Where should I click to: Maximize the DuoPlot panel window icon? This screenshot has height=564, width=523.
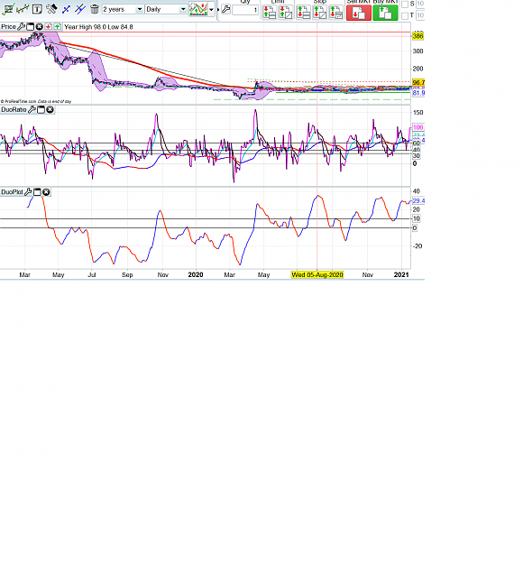(x=37, y=192)
